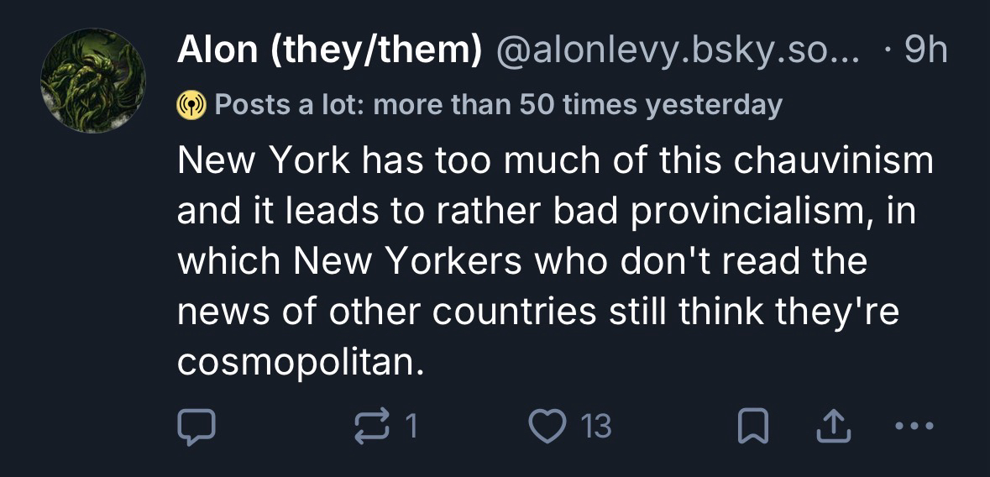The height and width of the screenshot is (477, 990).
Task: Open the @alonlevy.bsky.so... handle link
Action: tap(678, 52)
